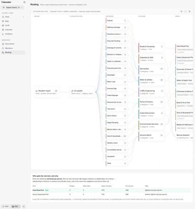Select the Roads & Causeway division
Viewport: 195px width, 209px height.
coord(152,48)
